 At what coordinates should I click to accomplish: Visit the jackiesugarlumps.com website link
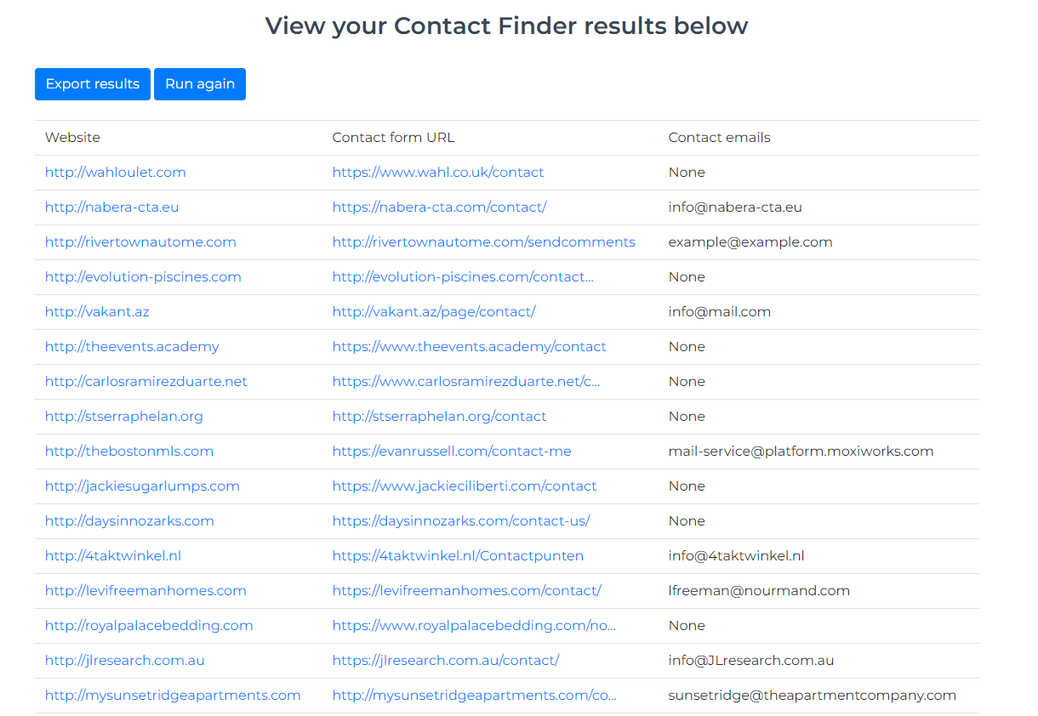point(142,486)
